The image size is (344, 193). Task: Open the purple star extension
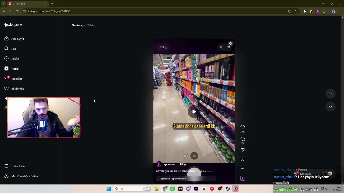(317, 11)
